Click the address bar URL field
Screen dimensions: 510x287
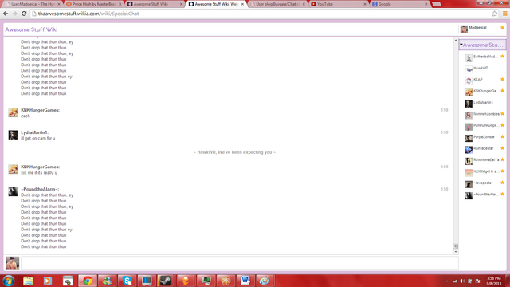pyautogui.click(x=261, y=14)
